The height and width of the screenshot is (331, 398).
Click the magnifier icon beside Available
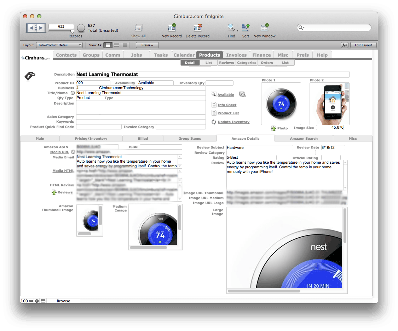(x=214, y=94)
